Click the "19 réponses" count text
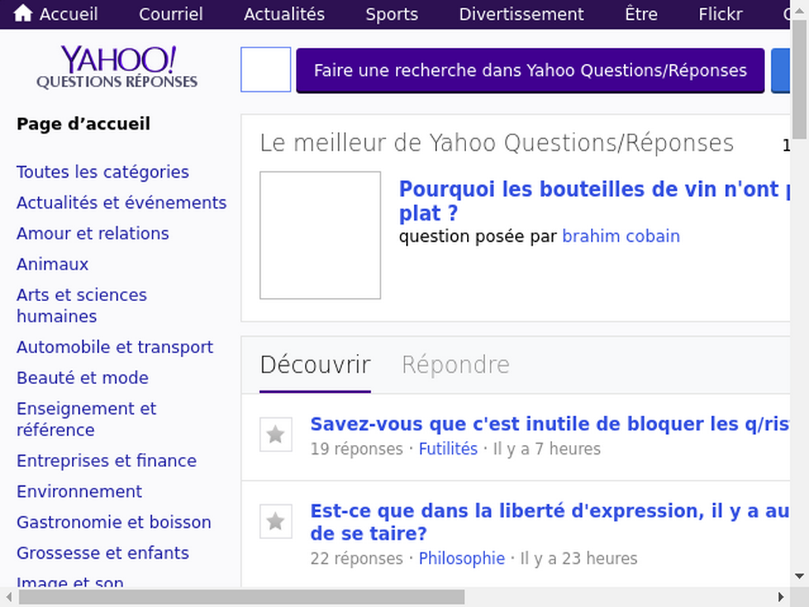Screen dimensions: 809x607 [356, 449]
